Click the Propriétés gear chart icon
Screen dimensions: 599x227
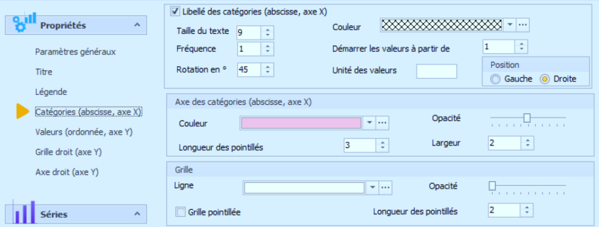pyautogui.click(x=23, y=23)
